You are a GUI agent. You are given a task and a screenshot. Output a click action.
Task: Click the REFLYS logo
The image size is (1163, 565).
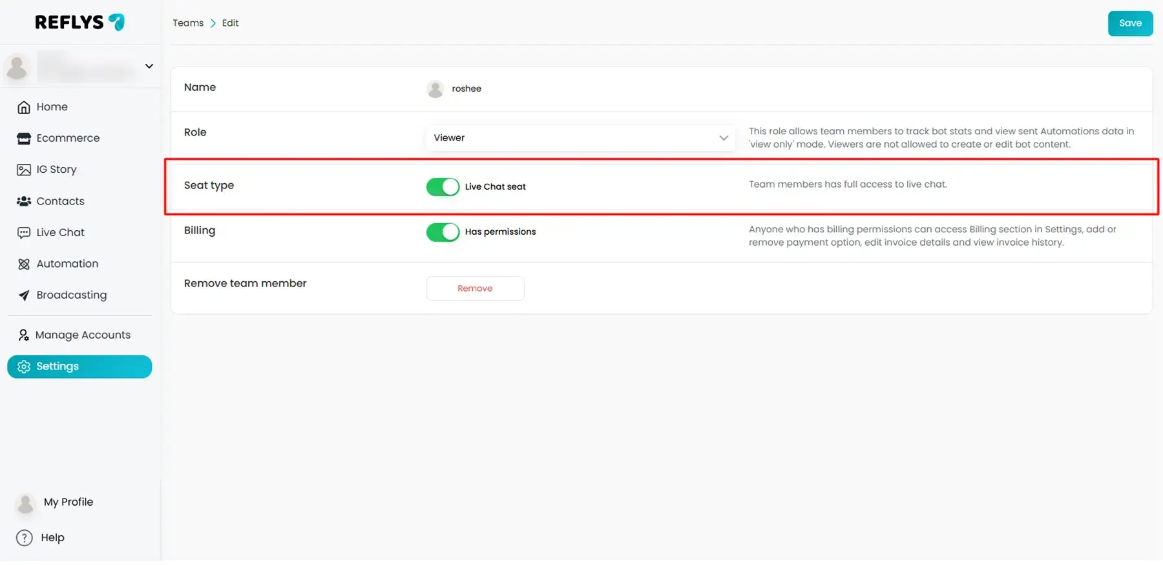[79, 23]
